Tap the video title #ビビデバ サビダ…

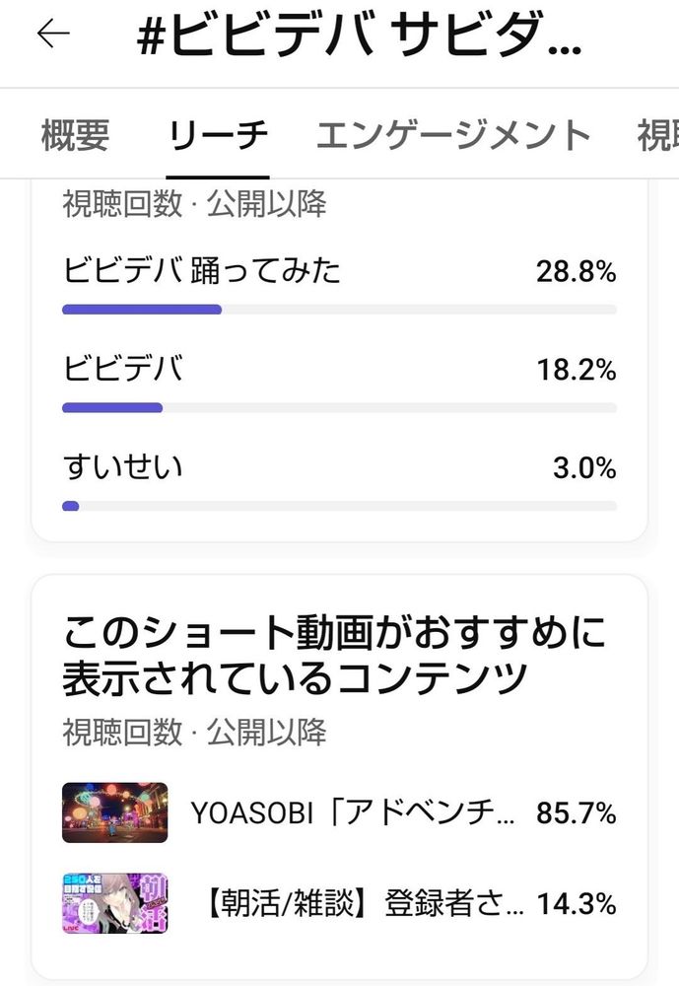[x=359, y=35]
